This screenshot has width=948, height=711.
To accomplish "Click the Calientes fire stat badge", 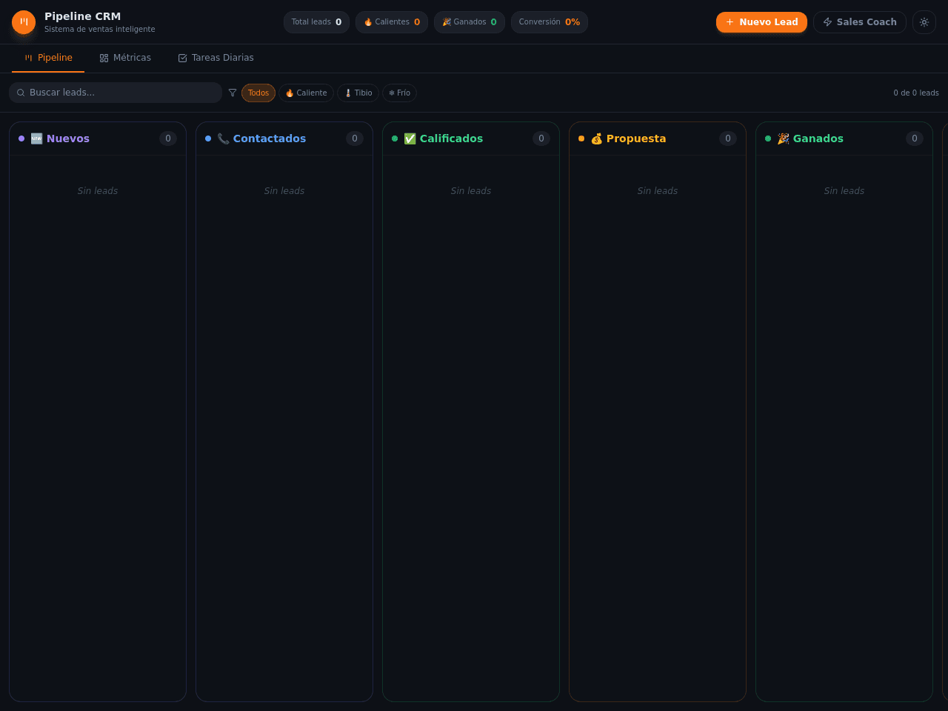I will point(392,22).
